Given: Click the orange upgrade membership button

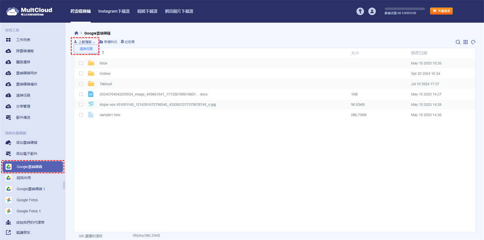Looking at the screenshot, I should [x=441, y=11].
